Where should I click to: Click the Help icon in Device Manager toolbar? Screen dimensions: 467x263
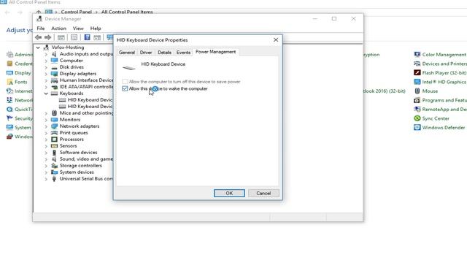87,37
